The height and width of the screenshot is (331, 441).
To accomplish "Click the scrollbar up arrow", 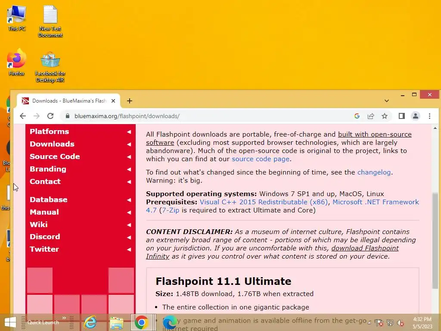I will coord(435,128).
